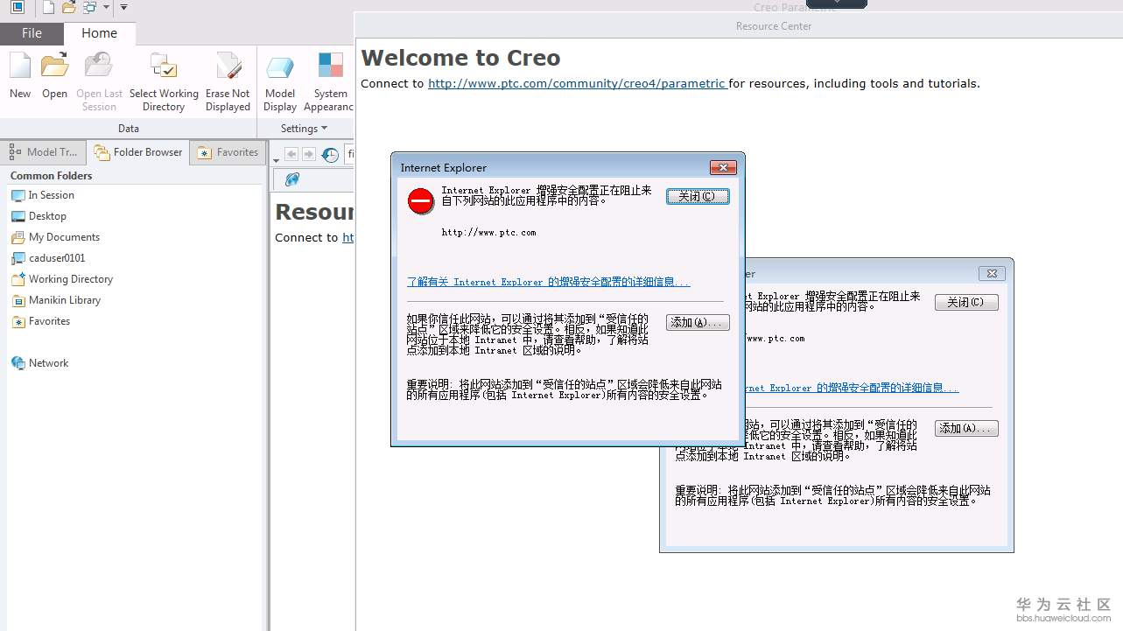This screenshot has width=1123, height=631.
Task: Click 关闭(C) in the front Internet Explorer dialog
Action: tap(698, 196)
